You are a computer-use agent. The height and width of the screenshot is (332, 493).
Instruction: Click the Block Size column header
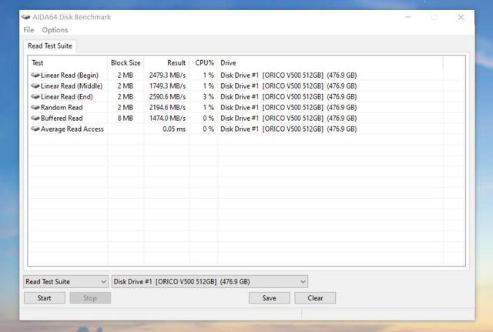[x=126, y=63]
